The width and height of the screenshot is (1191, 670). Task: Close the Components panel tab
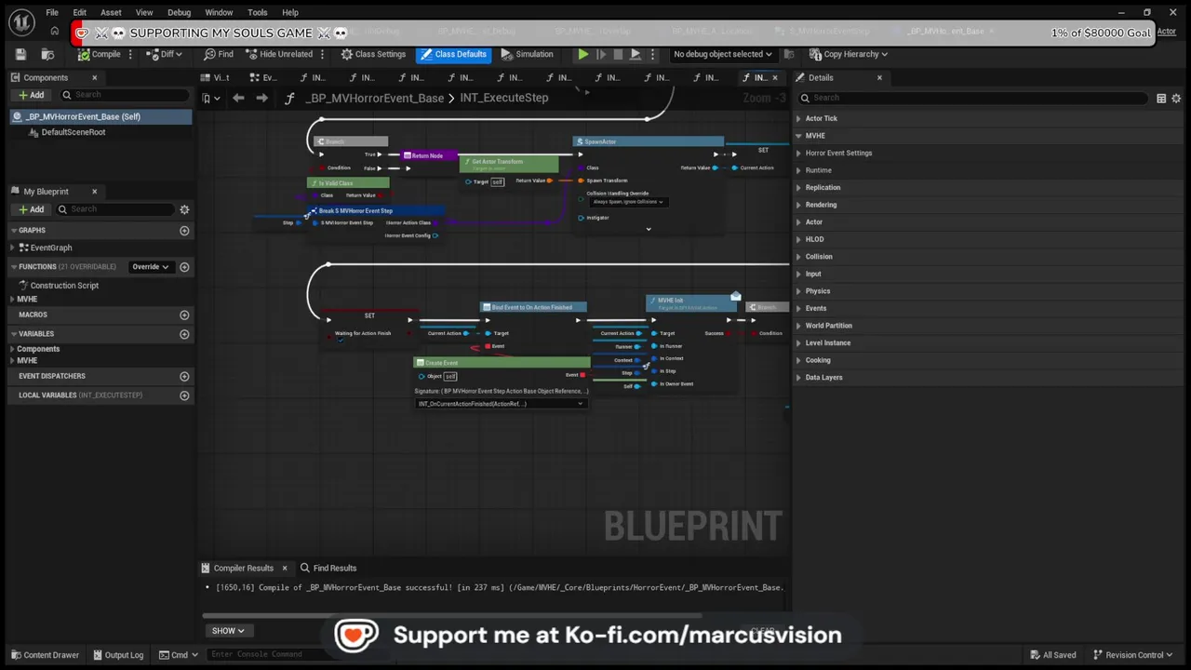point(94,78)
